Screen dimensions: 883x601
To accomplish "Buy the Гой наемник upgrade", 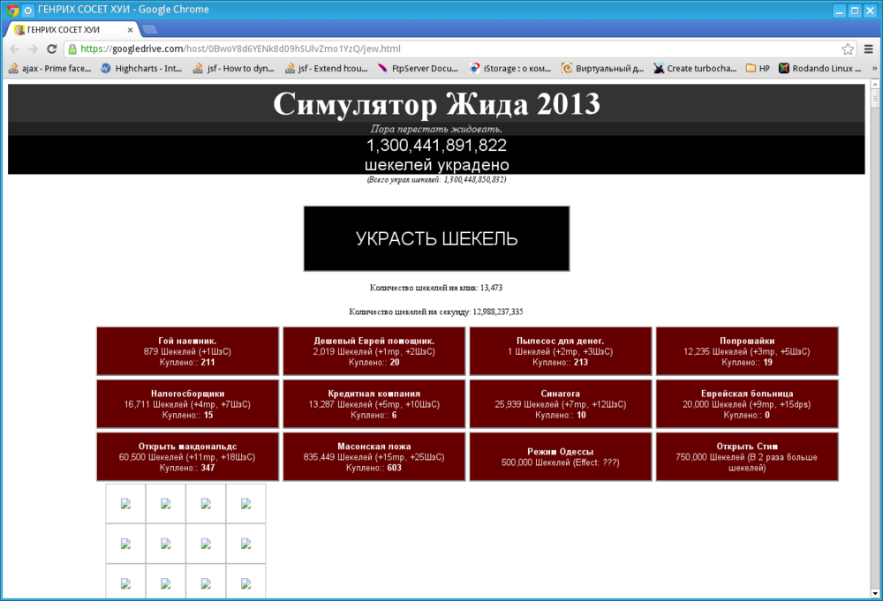I will click(187, 350).
